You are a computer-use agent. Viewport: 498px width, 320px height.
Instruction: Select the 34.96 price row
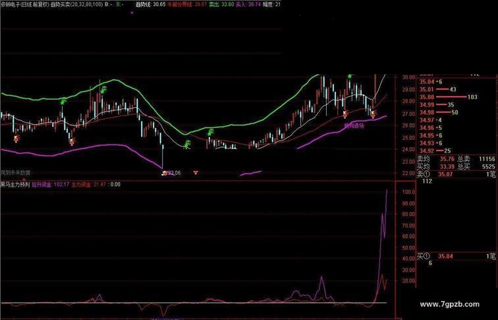(431, 127)
